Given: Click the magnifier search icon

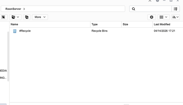Looking at the screenshot, I should coord(133,9).
